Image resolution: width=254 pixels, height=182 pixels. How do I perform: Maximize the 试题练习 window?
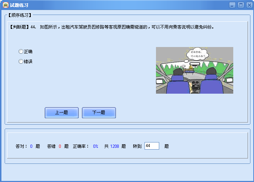(x=240, y=5)
